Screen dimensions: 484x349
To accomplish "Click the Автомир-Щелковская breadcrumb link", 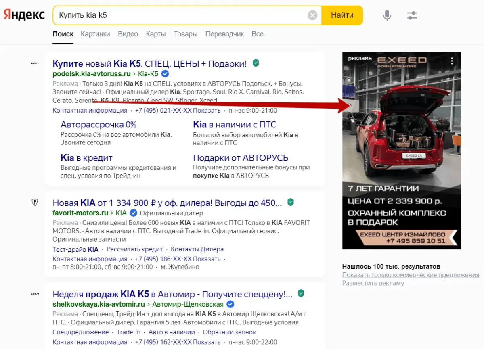I will pos(188,305).
